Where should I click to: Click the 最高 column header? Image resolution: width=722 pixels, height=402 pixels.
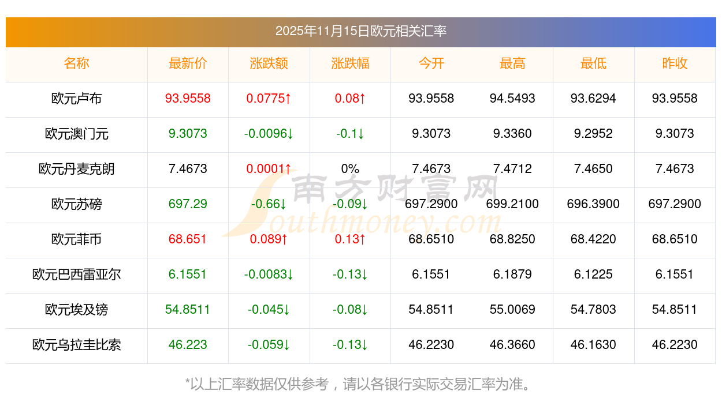tap(512, 63)
